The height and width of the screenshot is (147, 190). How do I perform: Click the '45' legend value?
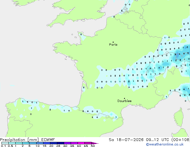pos(86,146)
